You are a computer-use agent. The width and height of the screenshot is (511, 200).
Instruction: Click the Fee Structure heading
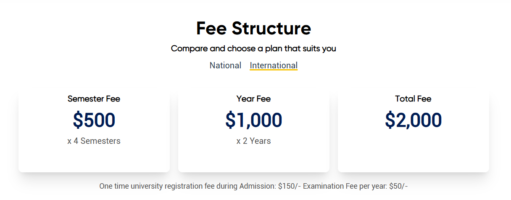[253, 29]
